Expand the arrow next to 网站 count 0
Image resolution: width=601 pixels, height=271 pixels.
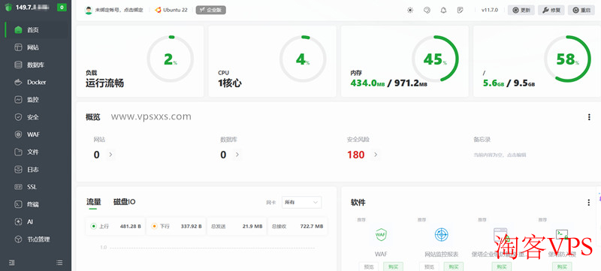tap(110, 155)
